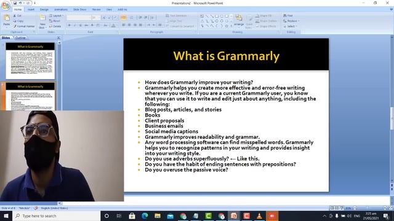The height and width of the screenshot is (221, 394).
Task: Switch to the Animations tab
Action: (61, 10)
